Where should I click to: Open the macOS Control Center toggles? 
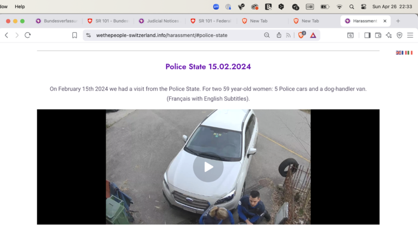(x=364, y=7)
